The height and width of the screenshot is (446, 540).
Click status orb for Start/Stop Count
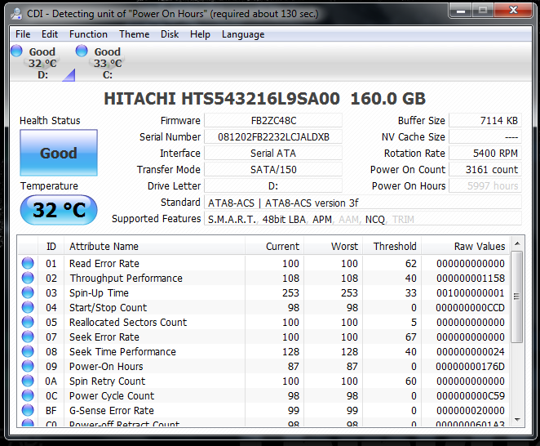tap(28, 307)
